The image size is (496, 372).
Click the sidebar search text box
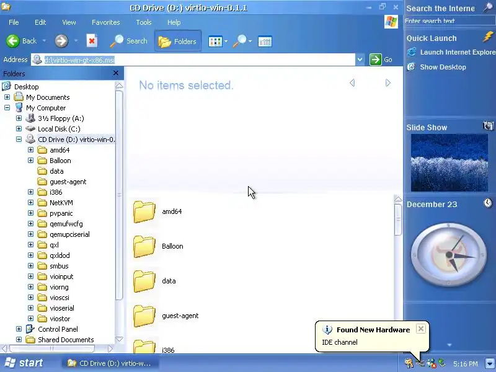point(449,21)
